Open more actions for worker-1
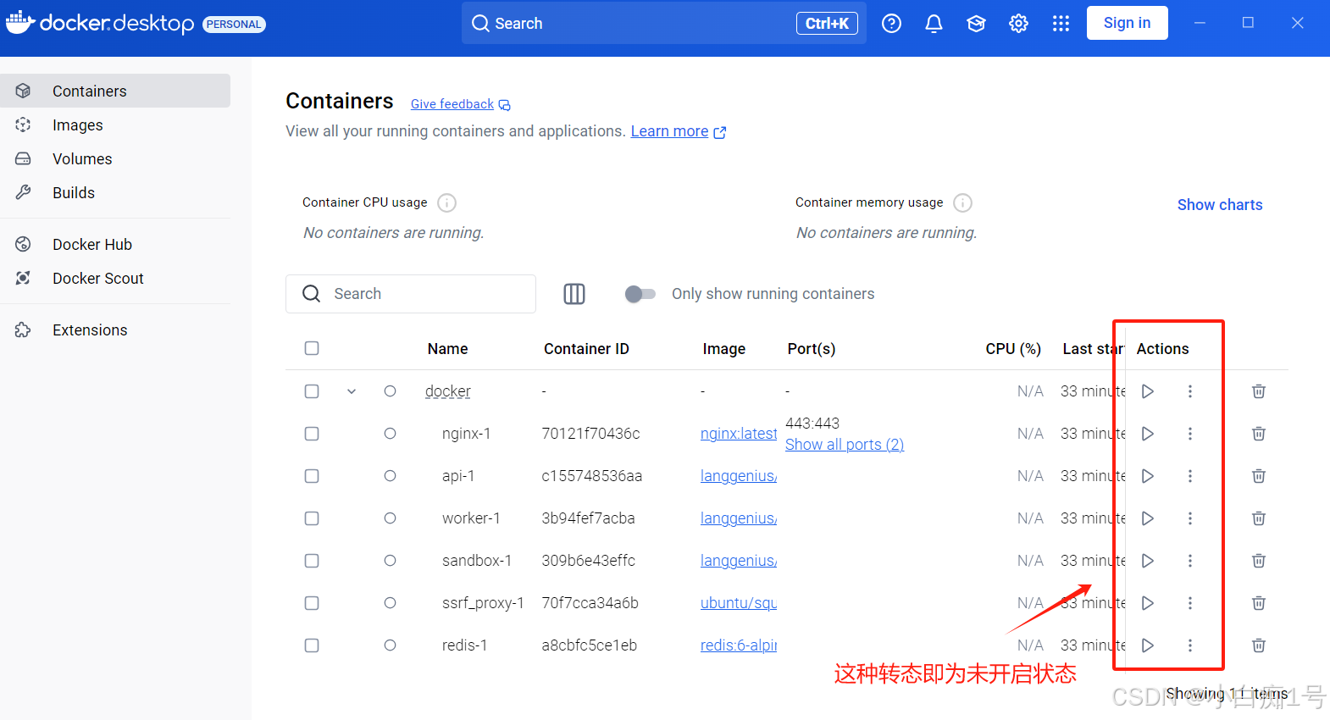The image size is (1330, 720). click(1190, 518)
